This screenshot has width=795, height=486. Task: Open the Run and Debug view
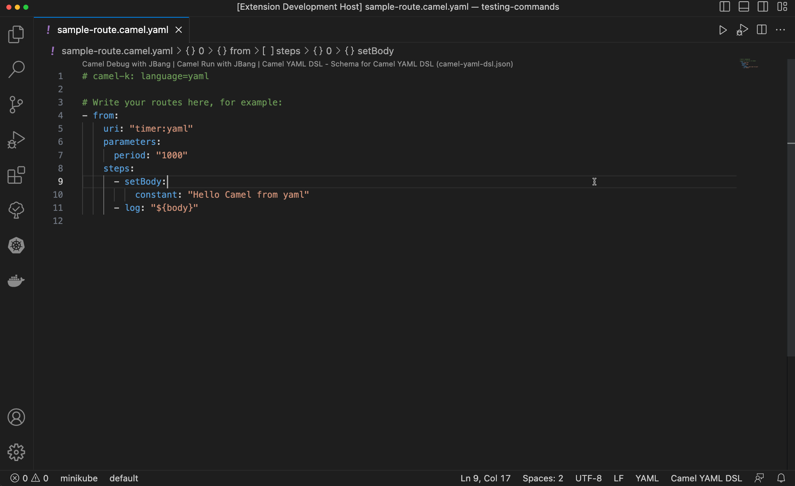(x=16, y=140)
